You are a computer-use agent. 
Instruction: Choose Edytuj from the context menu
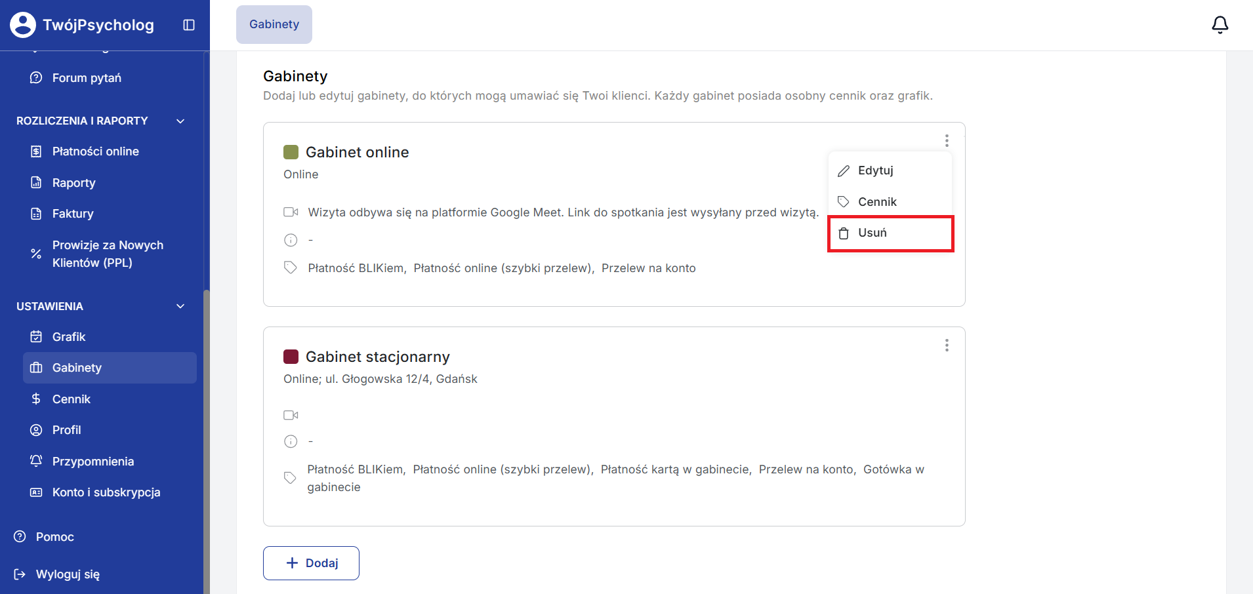tap(875, 170)
